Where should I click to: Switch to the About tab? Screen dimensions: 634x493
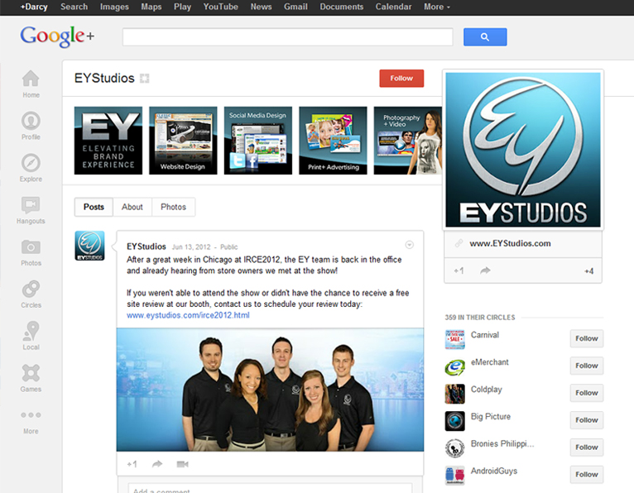click(x=132, y=207)
